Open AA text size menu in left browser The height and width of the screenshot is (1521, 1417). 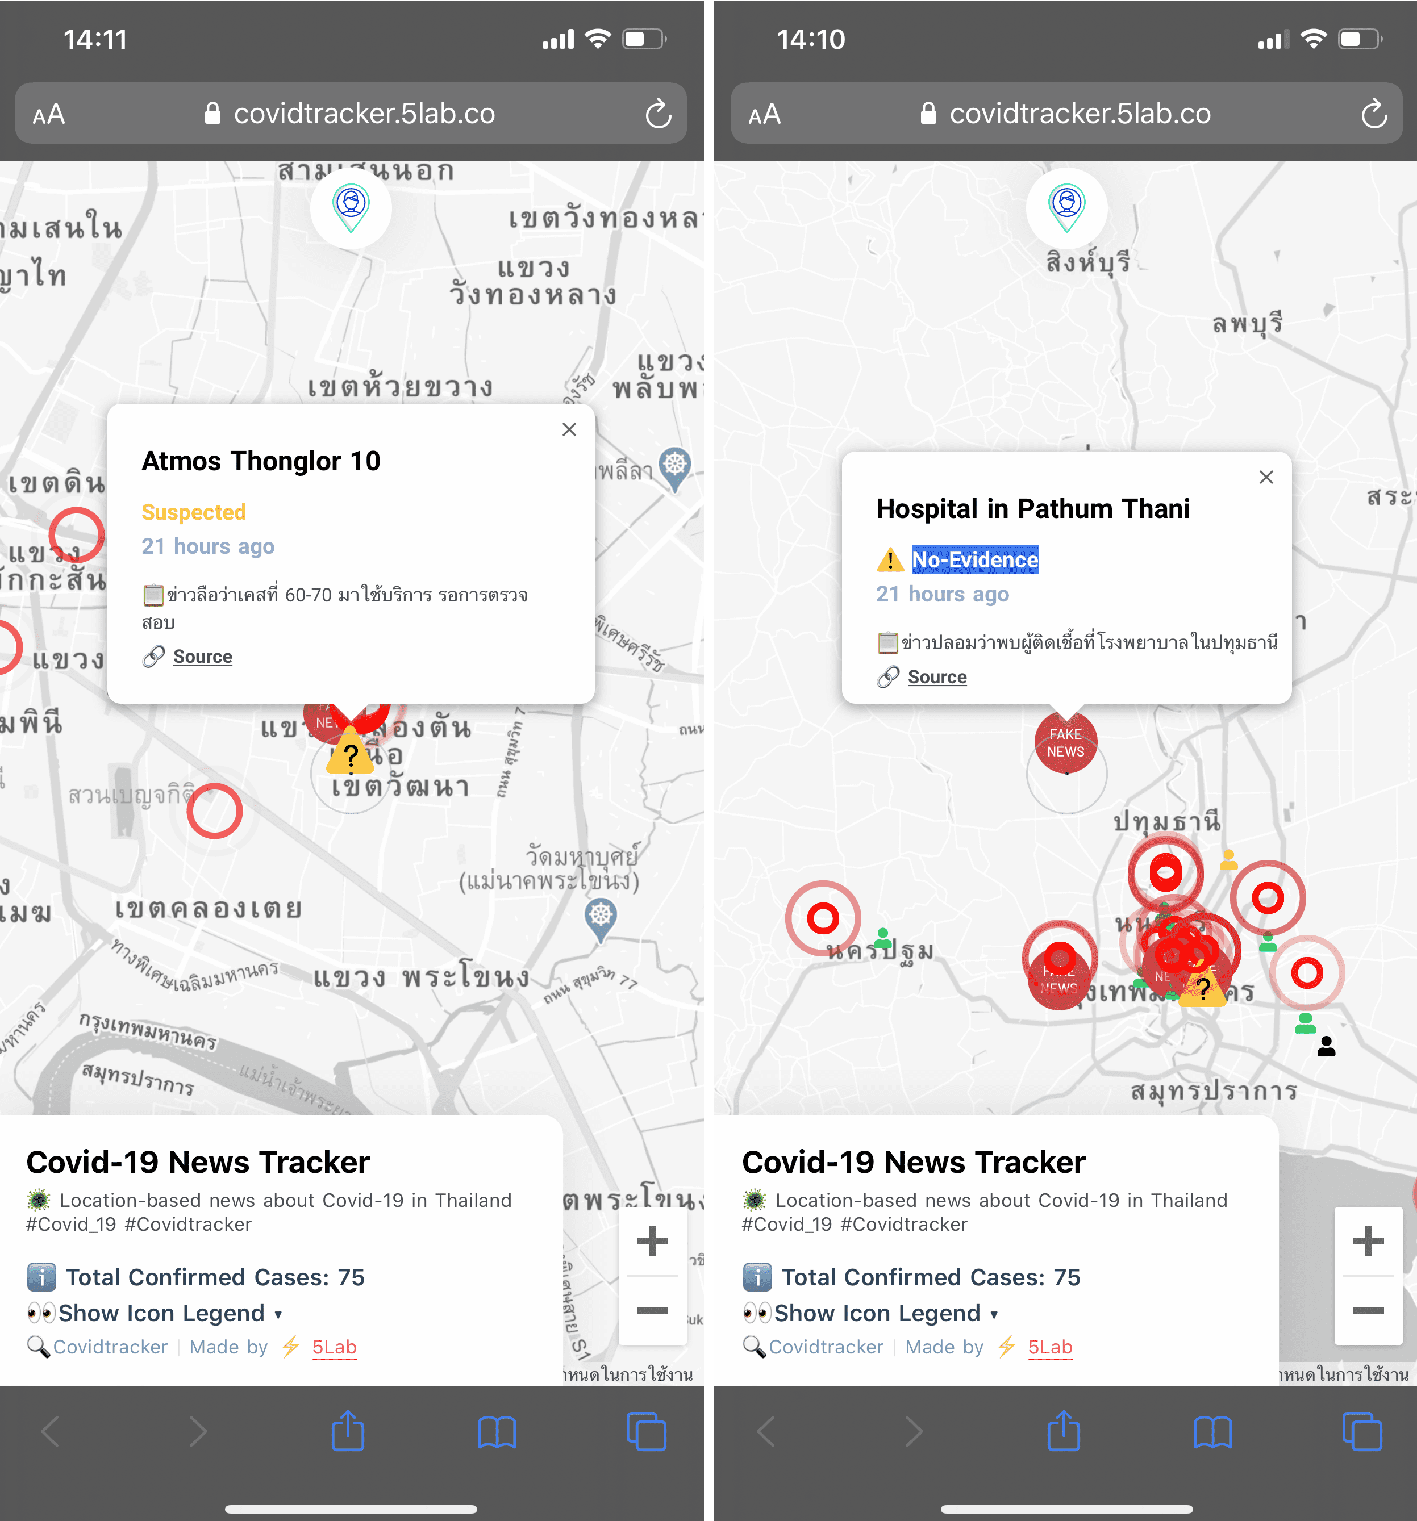tap(49, 115)
